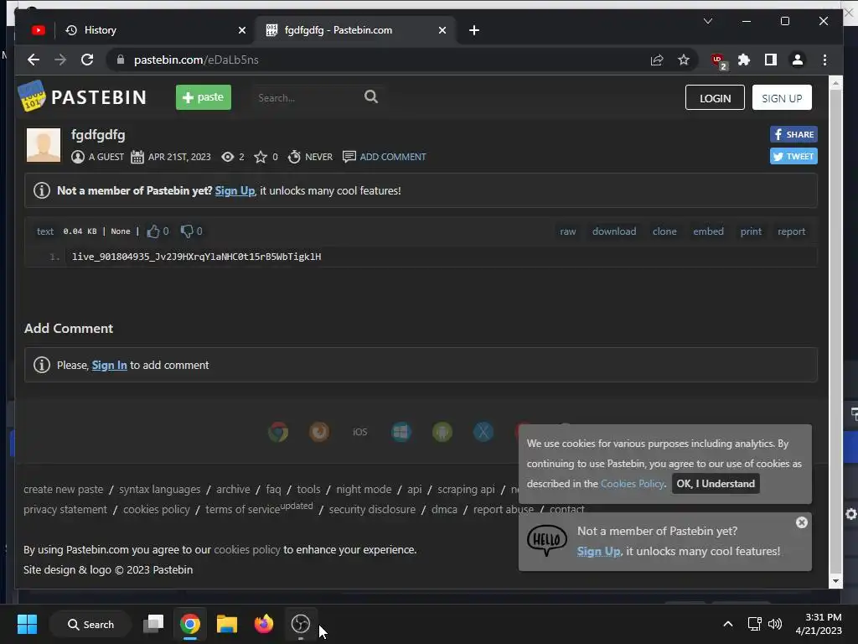This screenshot has width=858, height=644.
Task: Focus the Pastebin search field
Action: (x=307, y=98)
